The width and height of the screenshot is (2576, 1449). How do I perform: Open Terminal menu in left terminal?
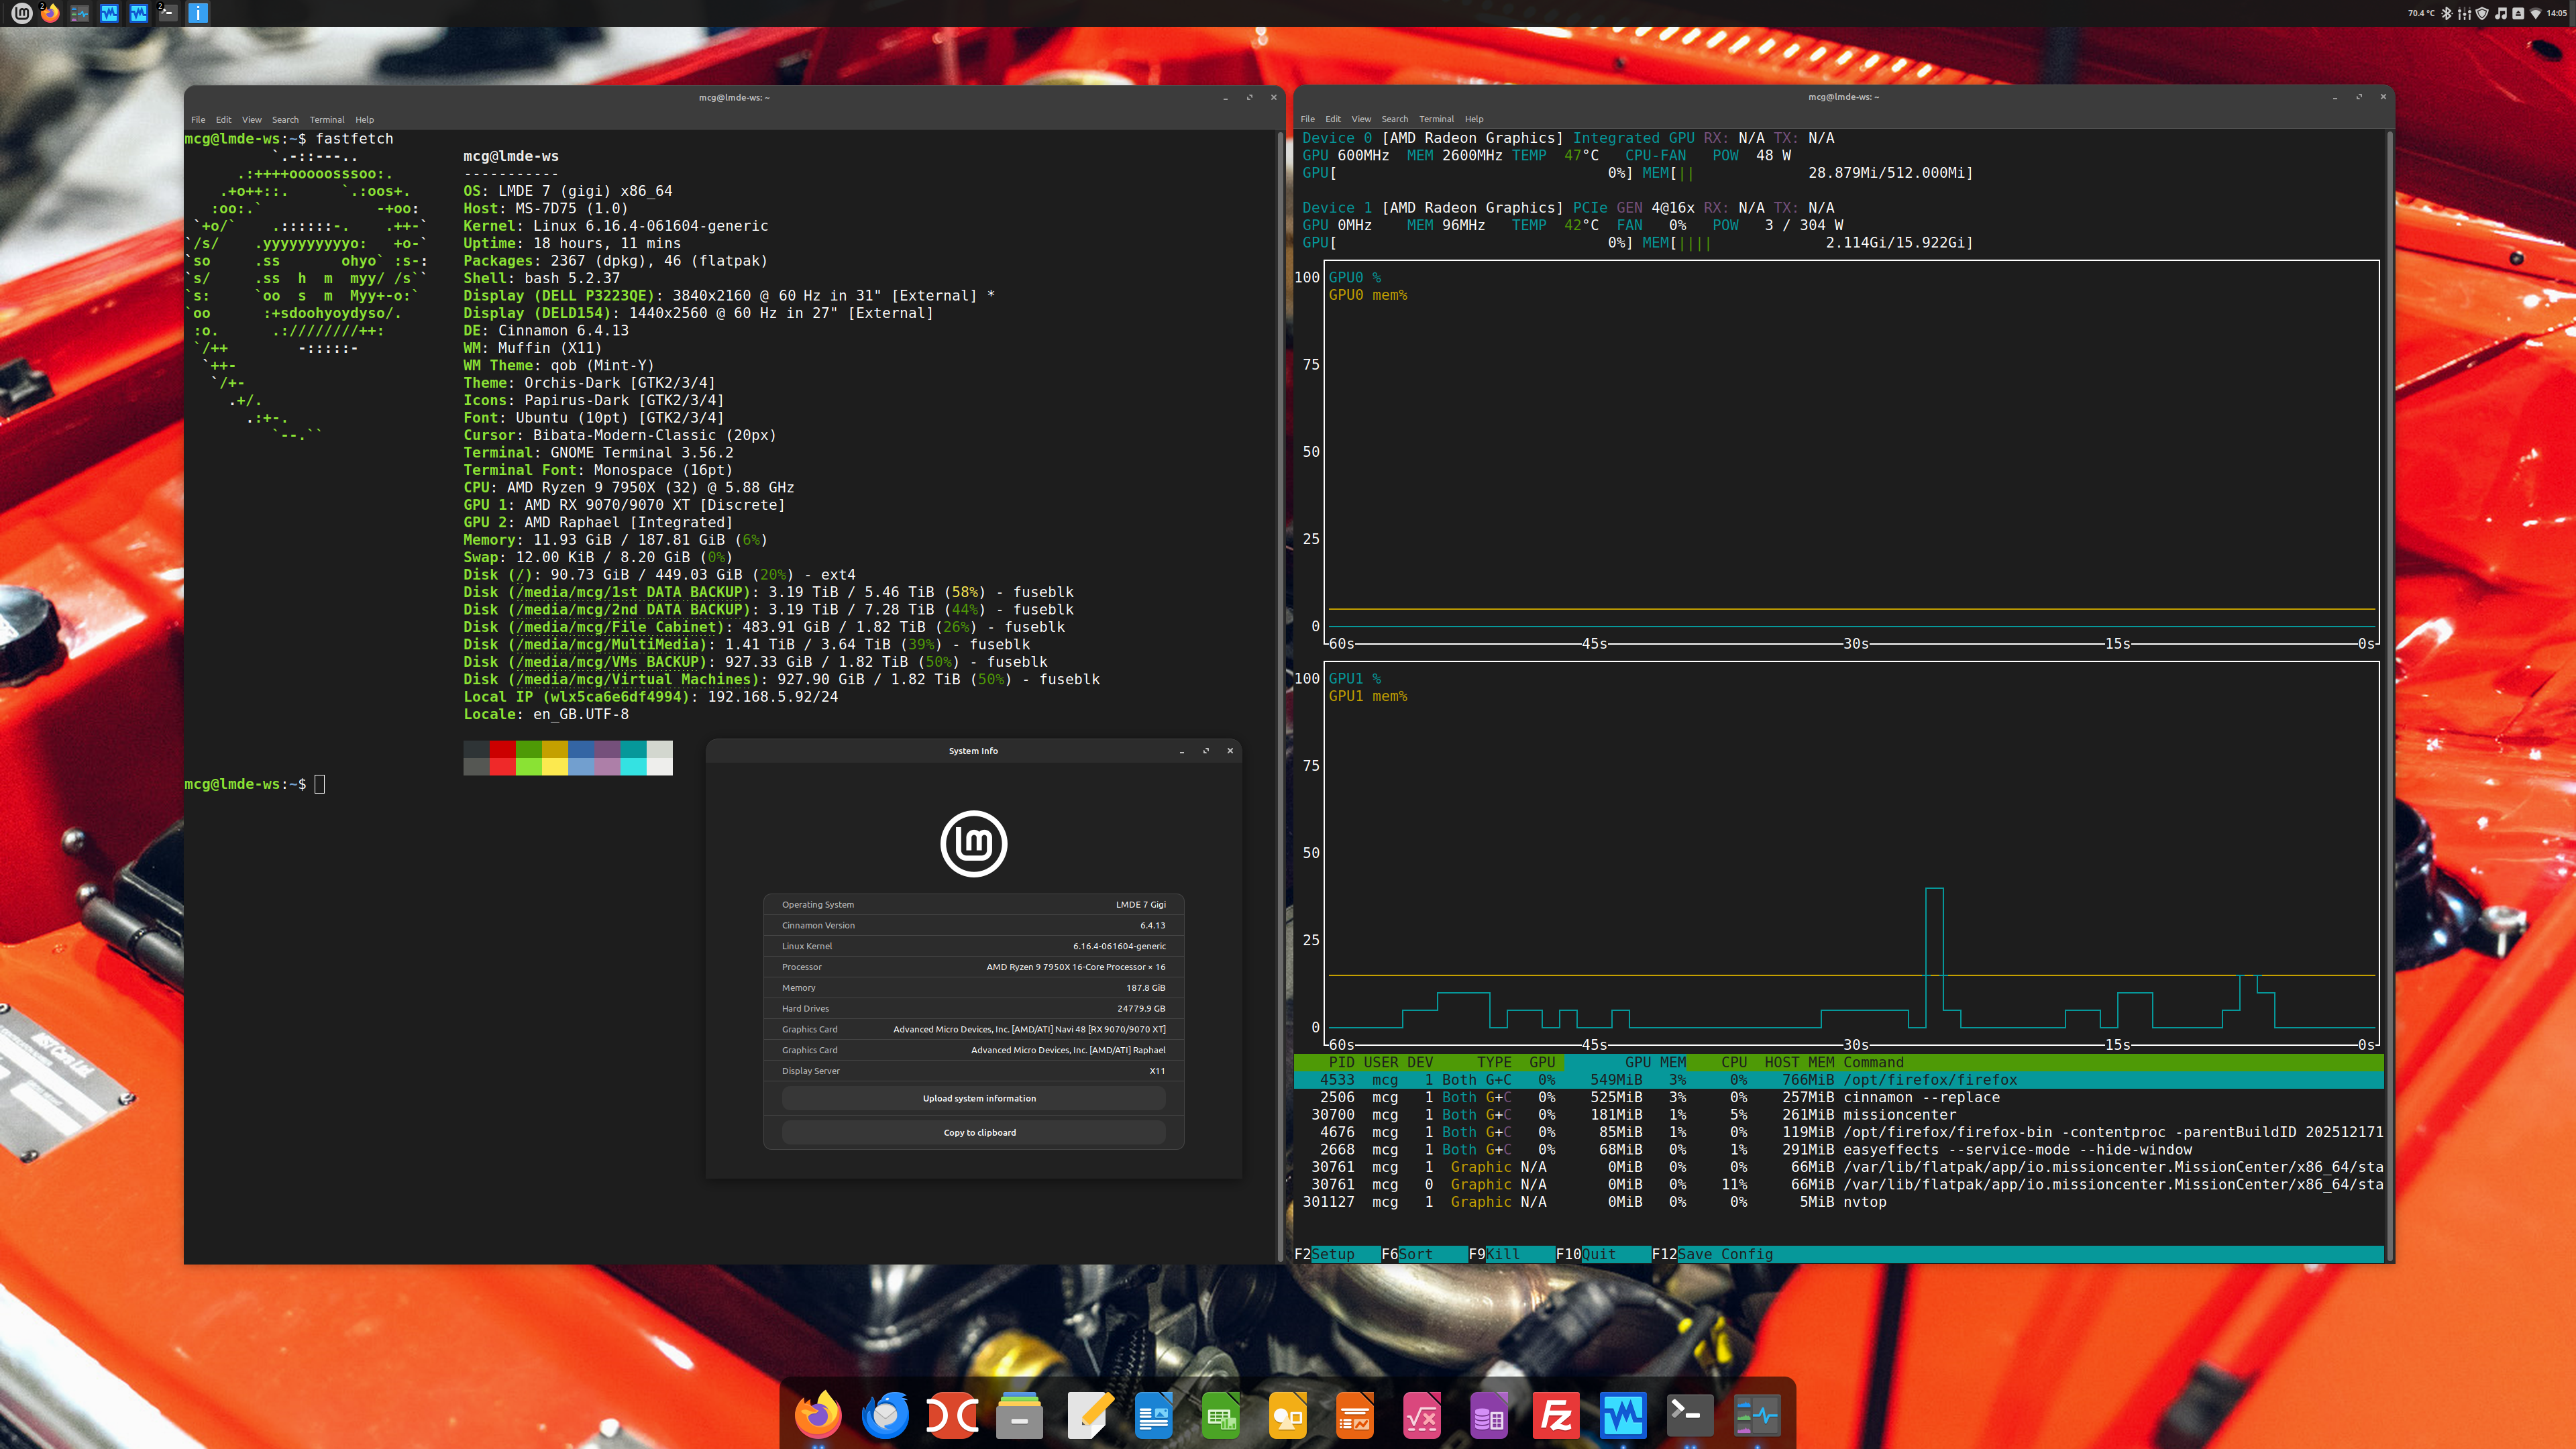click(x=326, y=119)
